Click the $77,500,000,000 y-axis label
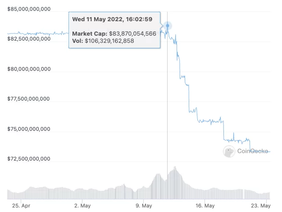 point(29,100)
